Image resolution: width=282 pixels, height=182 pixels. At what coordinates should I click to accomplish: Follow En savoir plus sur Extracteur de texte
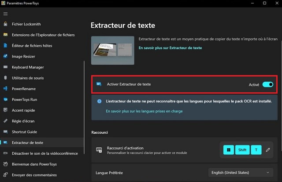point(170,48)
